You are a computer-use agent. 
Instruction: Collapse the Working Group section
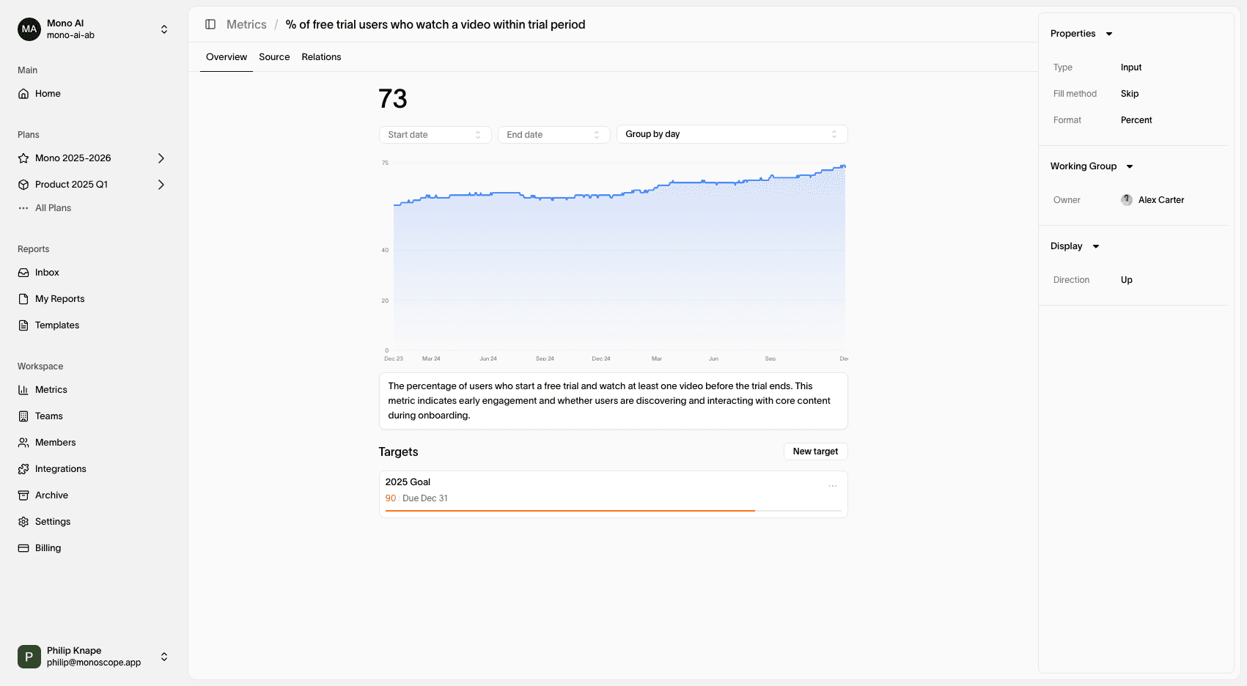tap(1130, 166)
